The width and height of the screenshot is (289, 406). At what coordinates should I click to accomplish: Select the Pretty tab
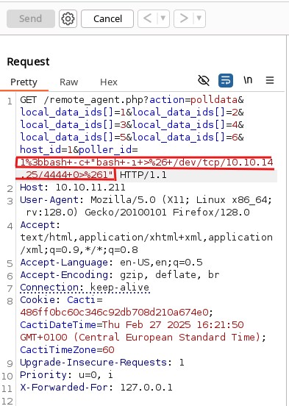pyautogui.click(x=24, y=82)
